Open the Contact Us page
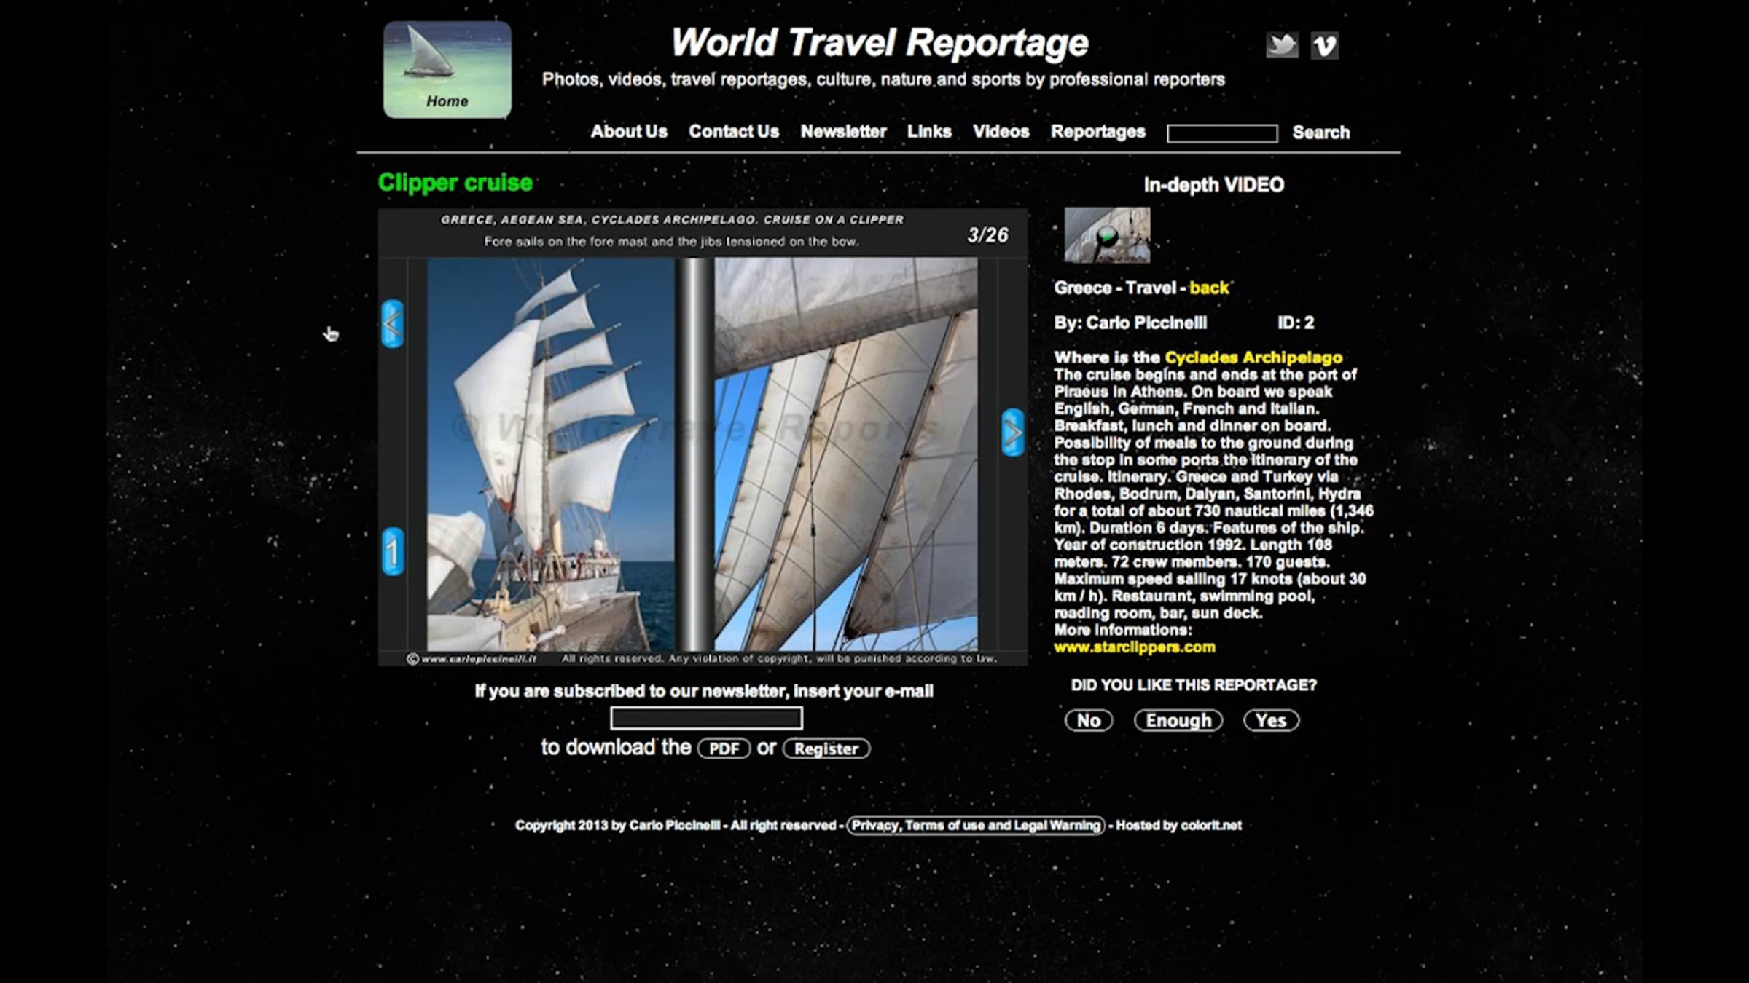Image resolution: width=1749 pixels, height=983 pixels. point(734,132)
